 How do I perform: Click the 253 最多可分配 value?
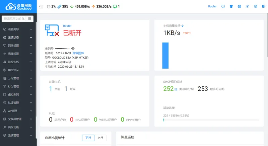203,89
